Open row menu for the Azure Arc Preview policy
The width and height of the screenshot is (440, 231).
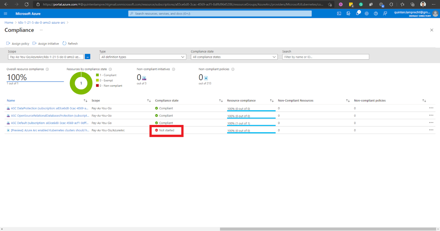click(x=431, y=130)
